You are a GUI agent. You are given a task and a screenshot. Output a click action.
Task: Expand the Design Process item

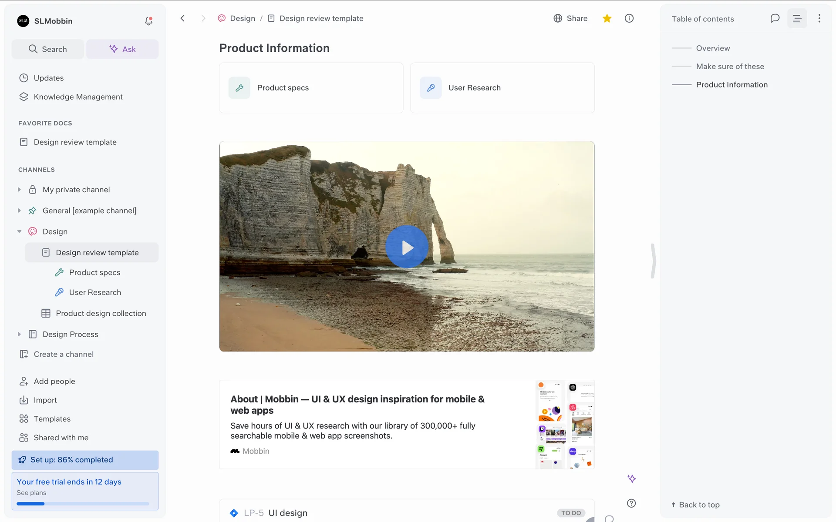pos(19,334)
